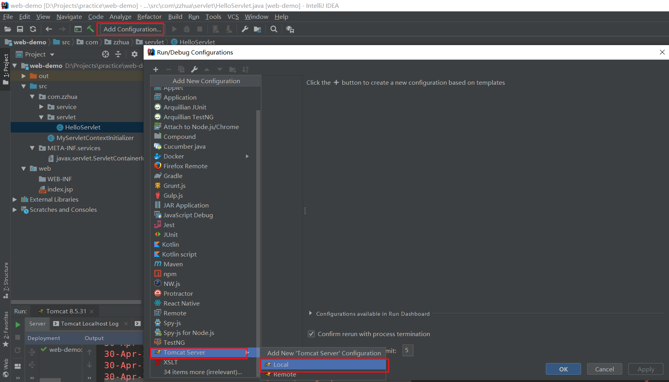Viewport: 669px width, 382px height.
Task: Expand the out folder in project tree
Action: point(24,76)
